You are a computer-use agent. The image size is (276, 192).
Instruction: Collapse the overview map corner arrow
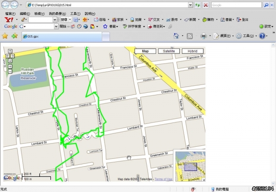tap(203, 179)
